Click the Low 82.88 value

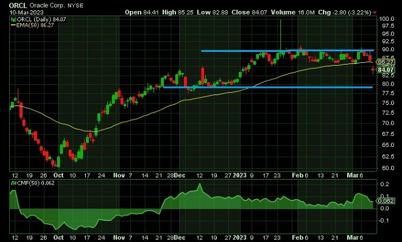(213, 12)
